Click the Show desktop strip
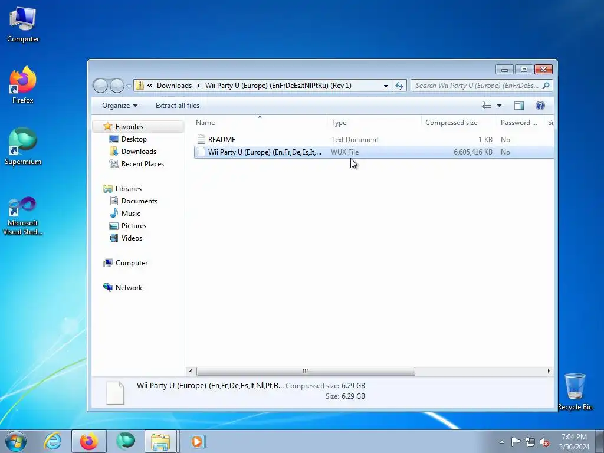The height and width of the screenshot is (453, 604). [x=600, y=441]
